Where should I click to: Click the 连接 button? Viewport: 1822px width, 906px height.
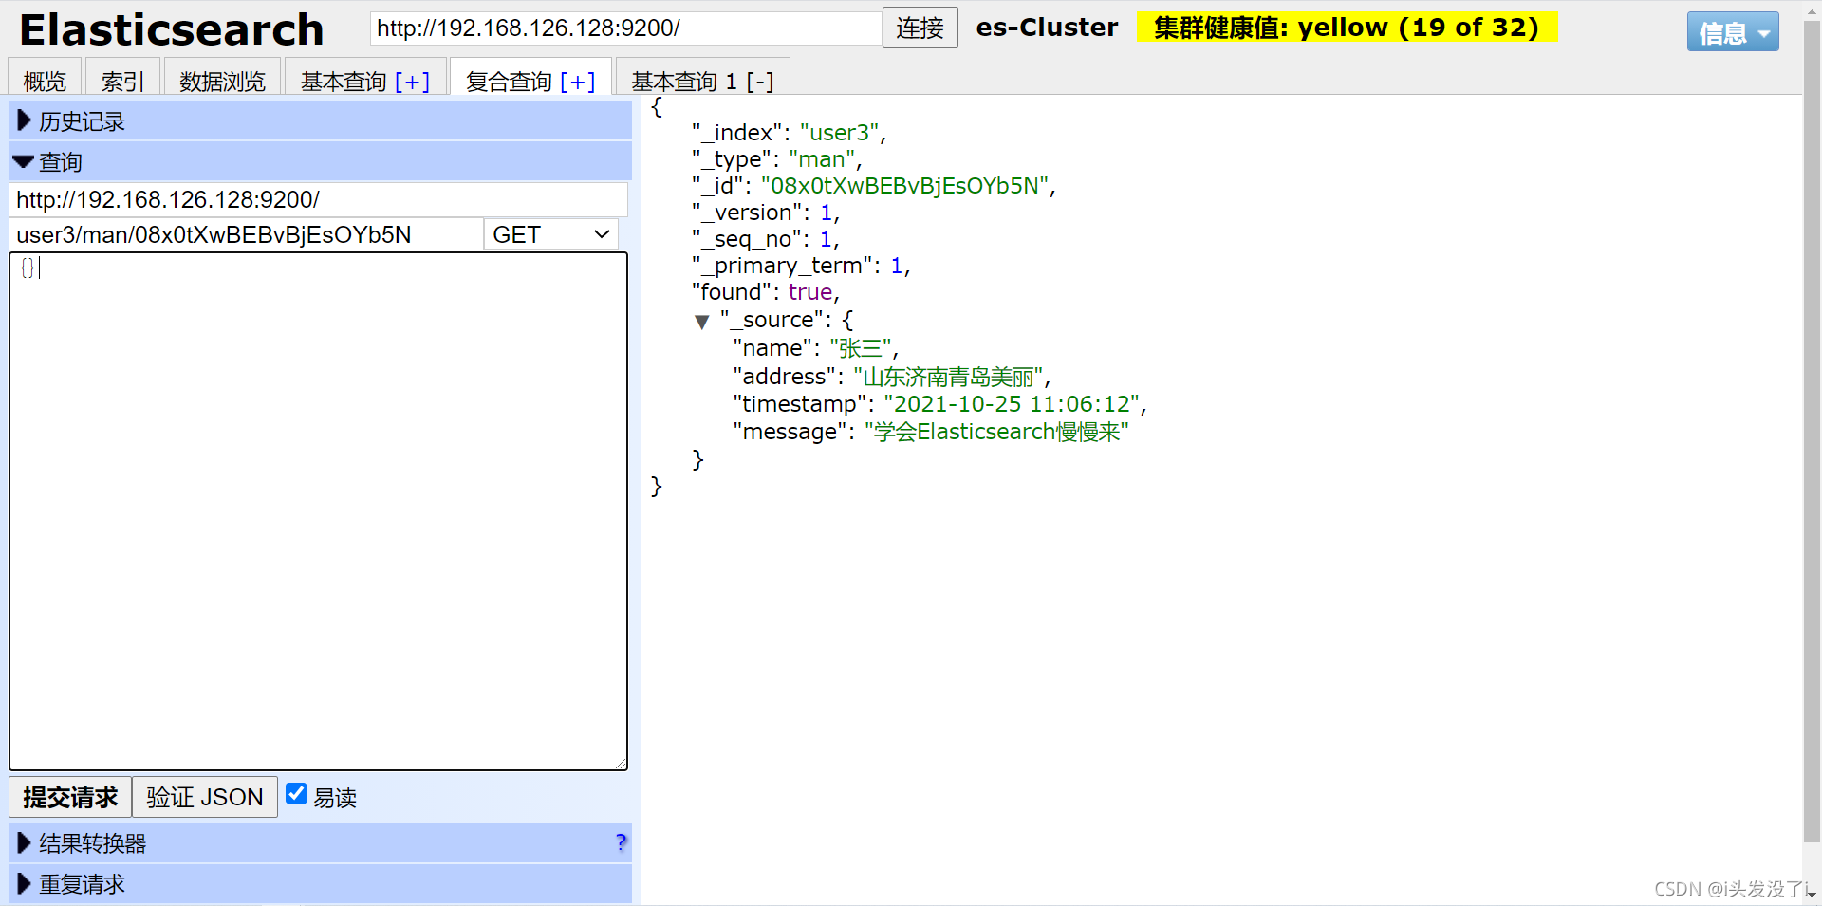pos(920,28)
